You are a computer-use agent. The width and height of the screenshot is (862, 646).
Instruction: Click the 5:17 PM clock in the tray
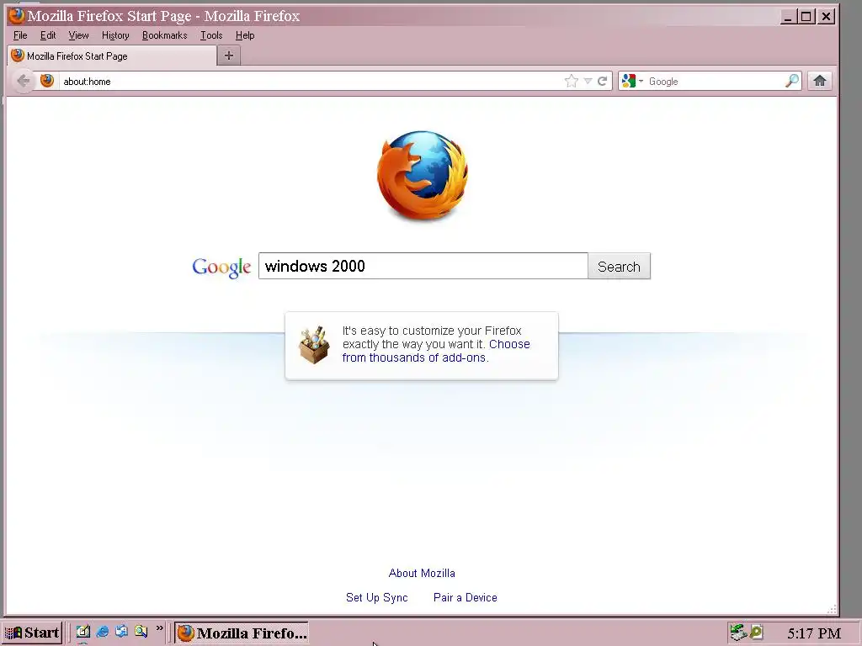click(814, 633)
